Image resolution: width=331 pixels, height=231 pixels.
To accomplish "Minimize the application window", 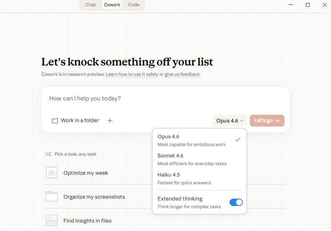I will 291,5.
